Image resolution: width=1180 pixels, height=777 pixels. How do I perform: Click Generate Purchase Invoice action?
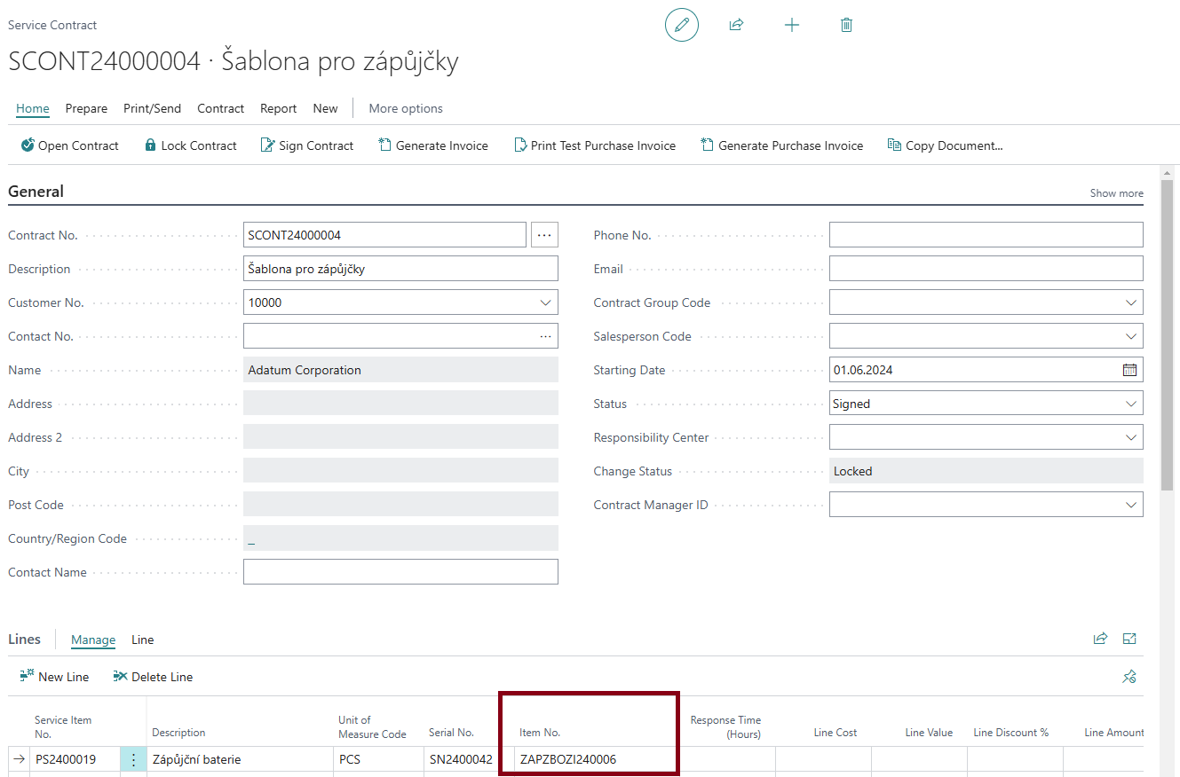point(782,145)
